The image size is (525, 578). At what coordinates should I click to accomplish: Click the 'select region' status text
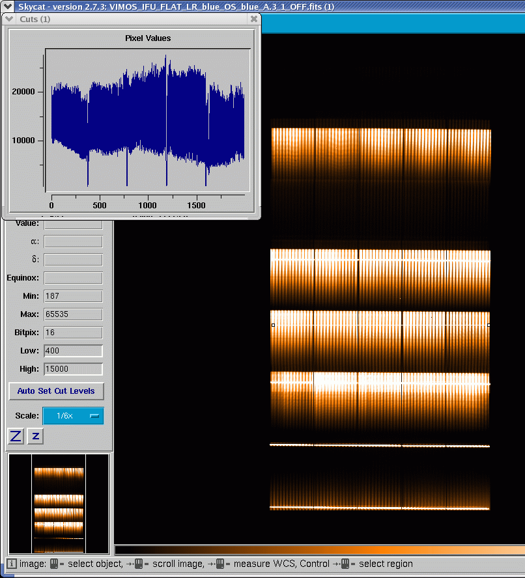coord(386,564)
